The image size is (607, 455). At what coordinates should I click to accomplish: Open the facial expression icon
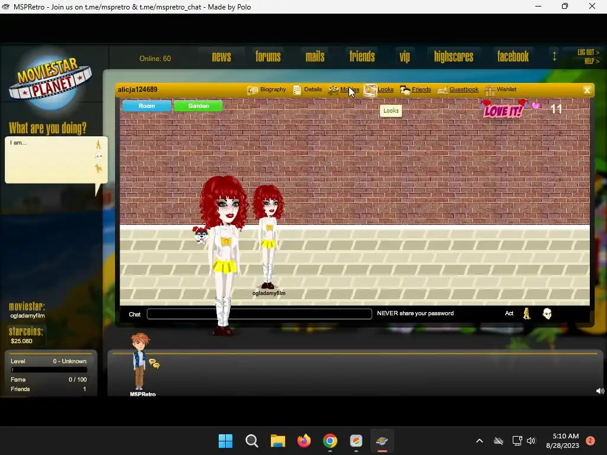547,313
